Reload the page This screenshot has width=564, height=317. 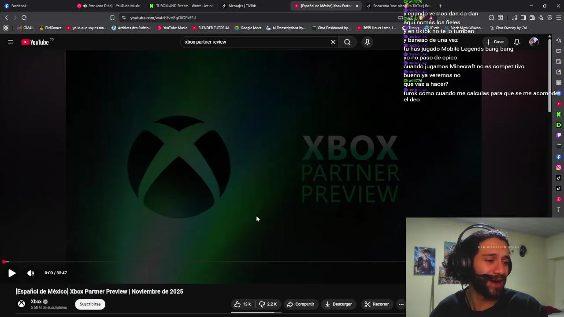click(x=24, y=18)
